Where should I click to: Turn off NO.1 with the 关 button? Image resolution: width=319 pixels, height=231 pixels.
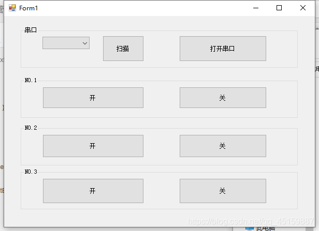[x=223, y=98]
